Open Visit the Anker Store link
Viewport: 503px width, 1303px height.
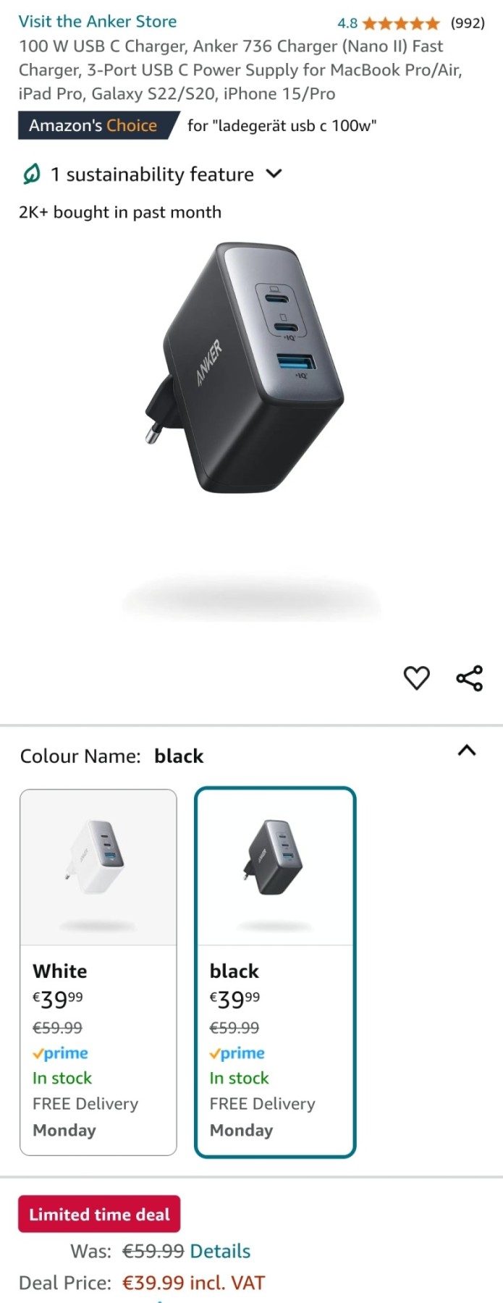pos(98,22)
